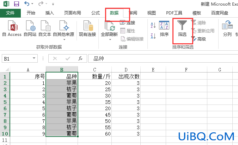
Task: Click the select-all corner triangle
Action: [7, 70]
